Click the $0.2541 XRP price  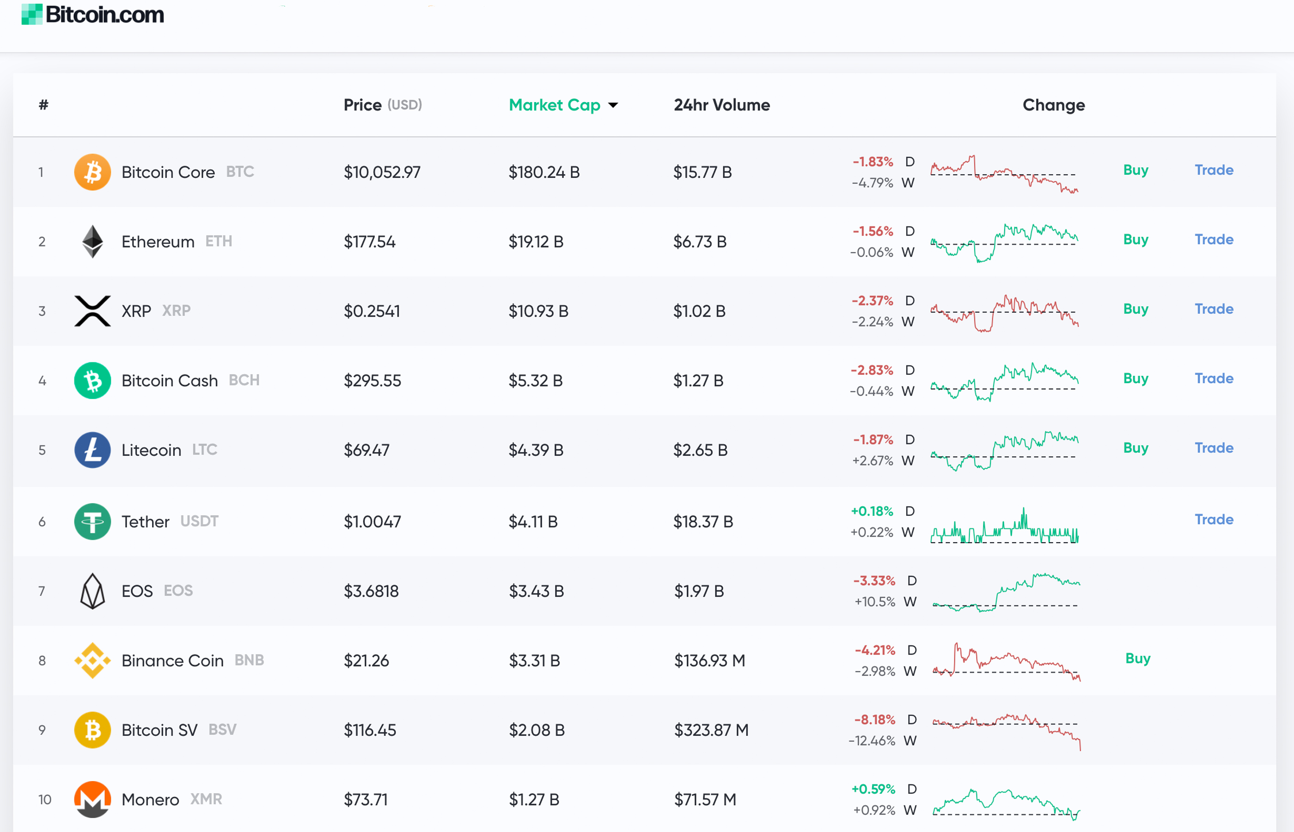point(372,311)
